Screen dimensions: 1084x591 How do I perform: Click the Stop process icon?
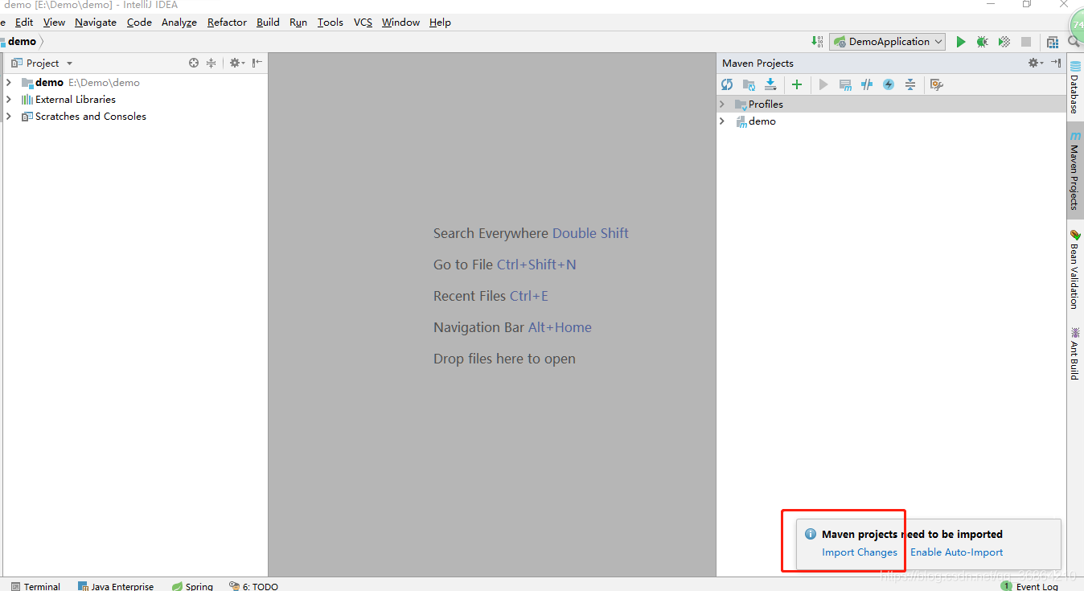pos(1026,42)
